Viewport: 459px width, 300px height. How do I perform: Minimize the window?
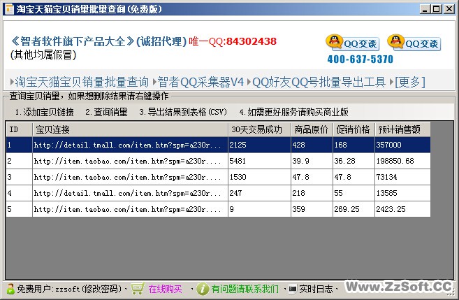point(425,9)
